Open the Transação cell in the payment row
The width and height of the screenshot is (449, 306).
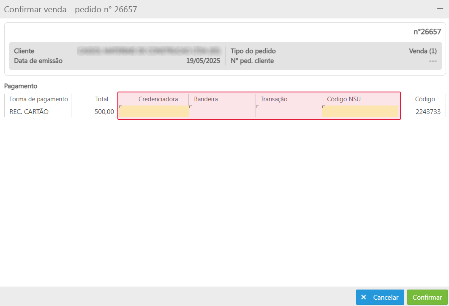coord(289,111)
